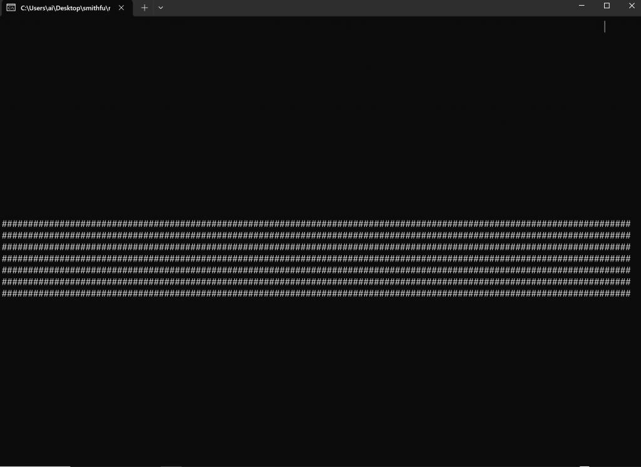Image resolution: width=641 pixels, height=467 pixels.
Task: Open a new terminal tab
Action: pyautogui.click(x=145, y=8)
